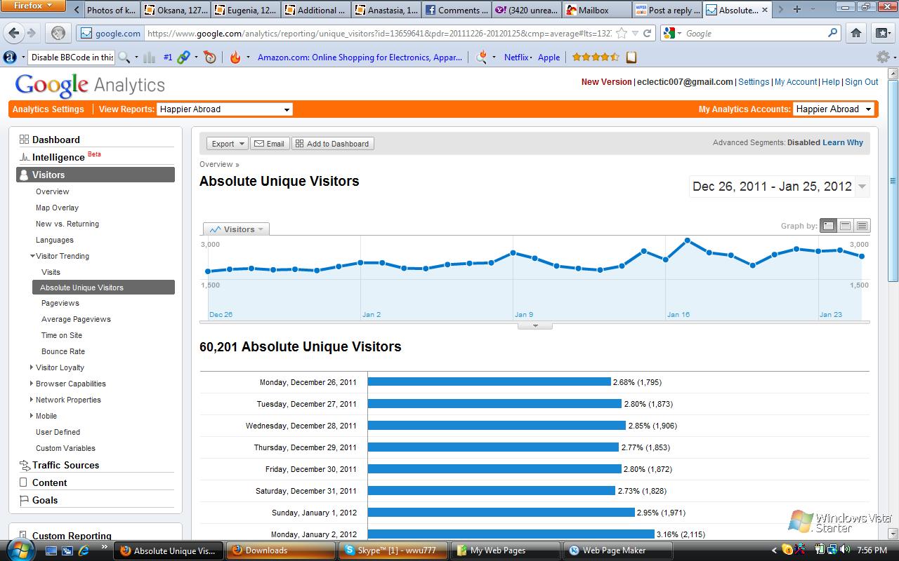Open the Content section
The image size is (899, 561).
coord(49,482)
